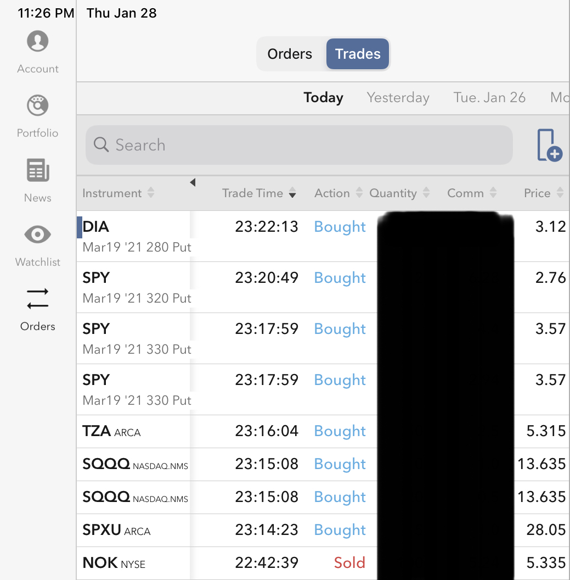
Task: Select the Today date tab
Action: click(x=323, y=98)
